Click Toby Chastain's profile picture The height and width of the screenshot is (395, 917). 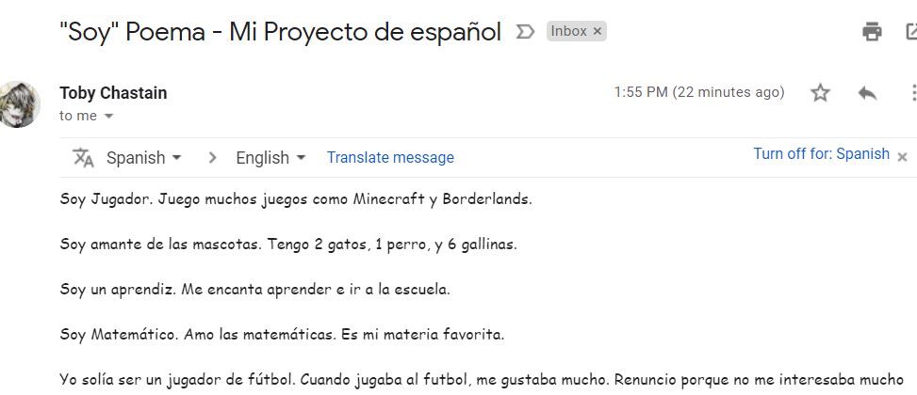[x=19, y=104]
